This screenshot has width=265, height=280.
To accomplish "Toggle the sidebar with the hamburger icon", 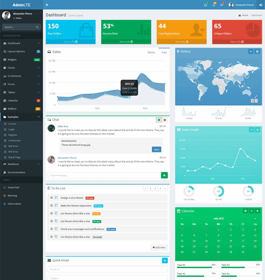I will 47,5.
